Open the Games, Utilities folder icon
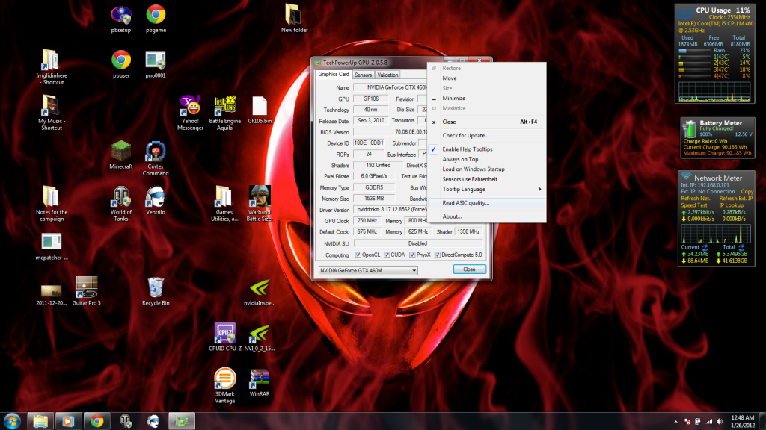This screenshot has height=430, width=766. coord(224,205)
